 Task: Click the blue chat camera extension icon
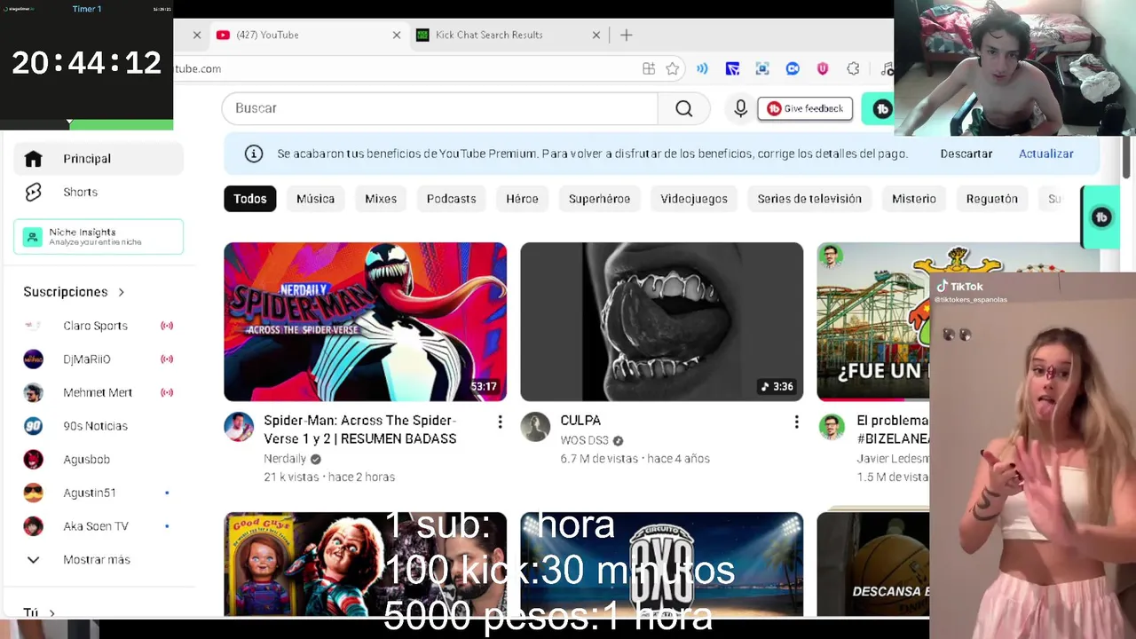click(x=793, y=68)
